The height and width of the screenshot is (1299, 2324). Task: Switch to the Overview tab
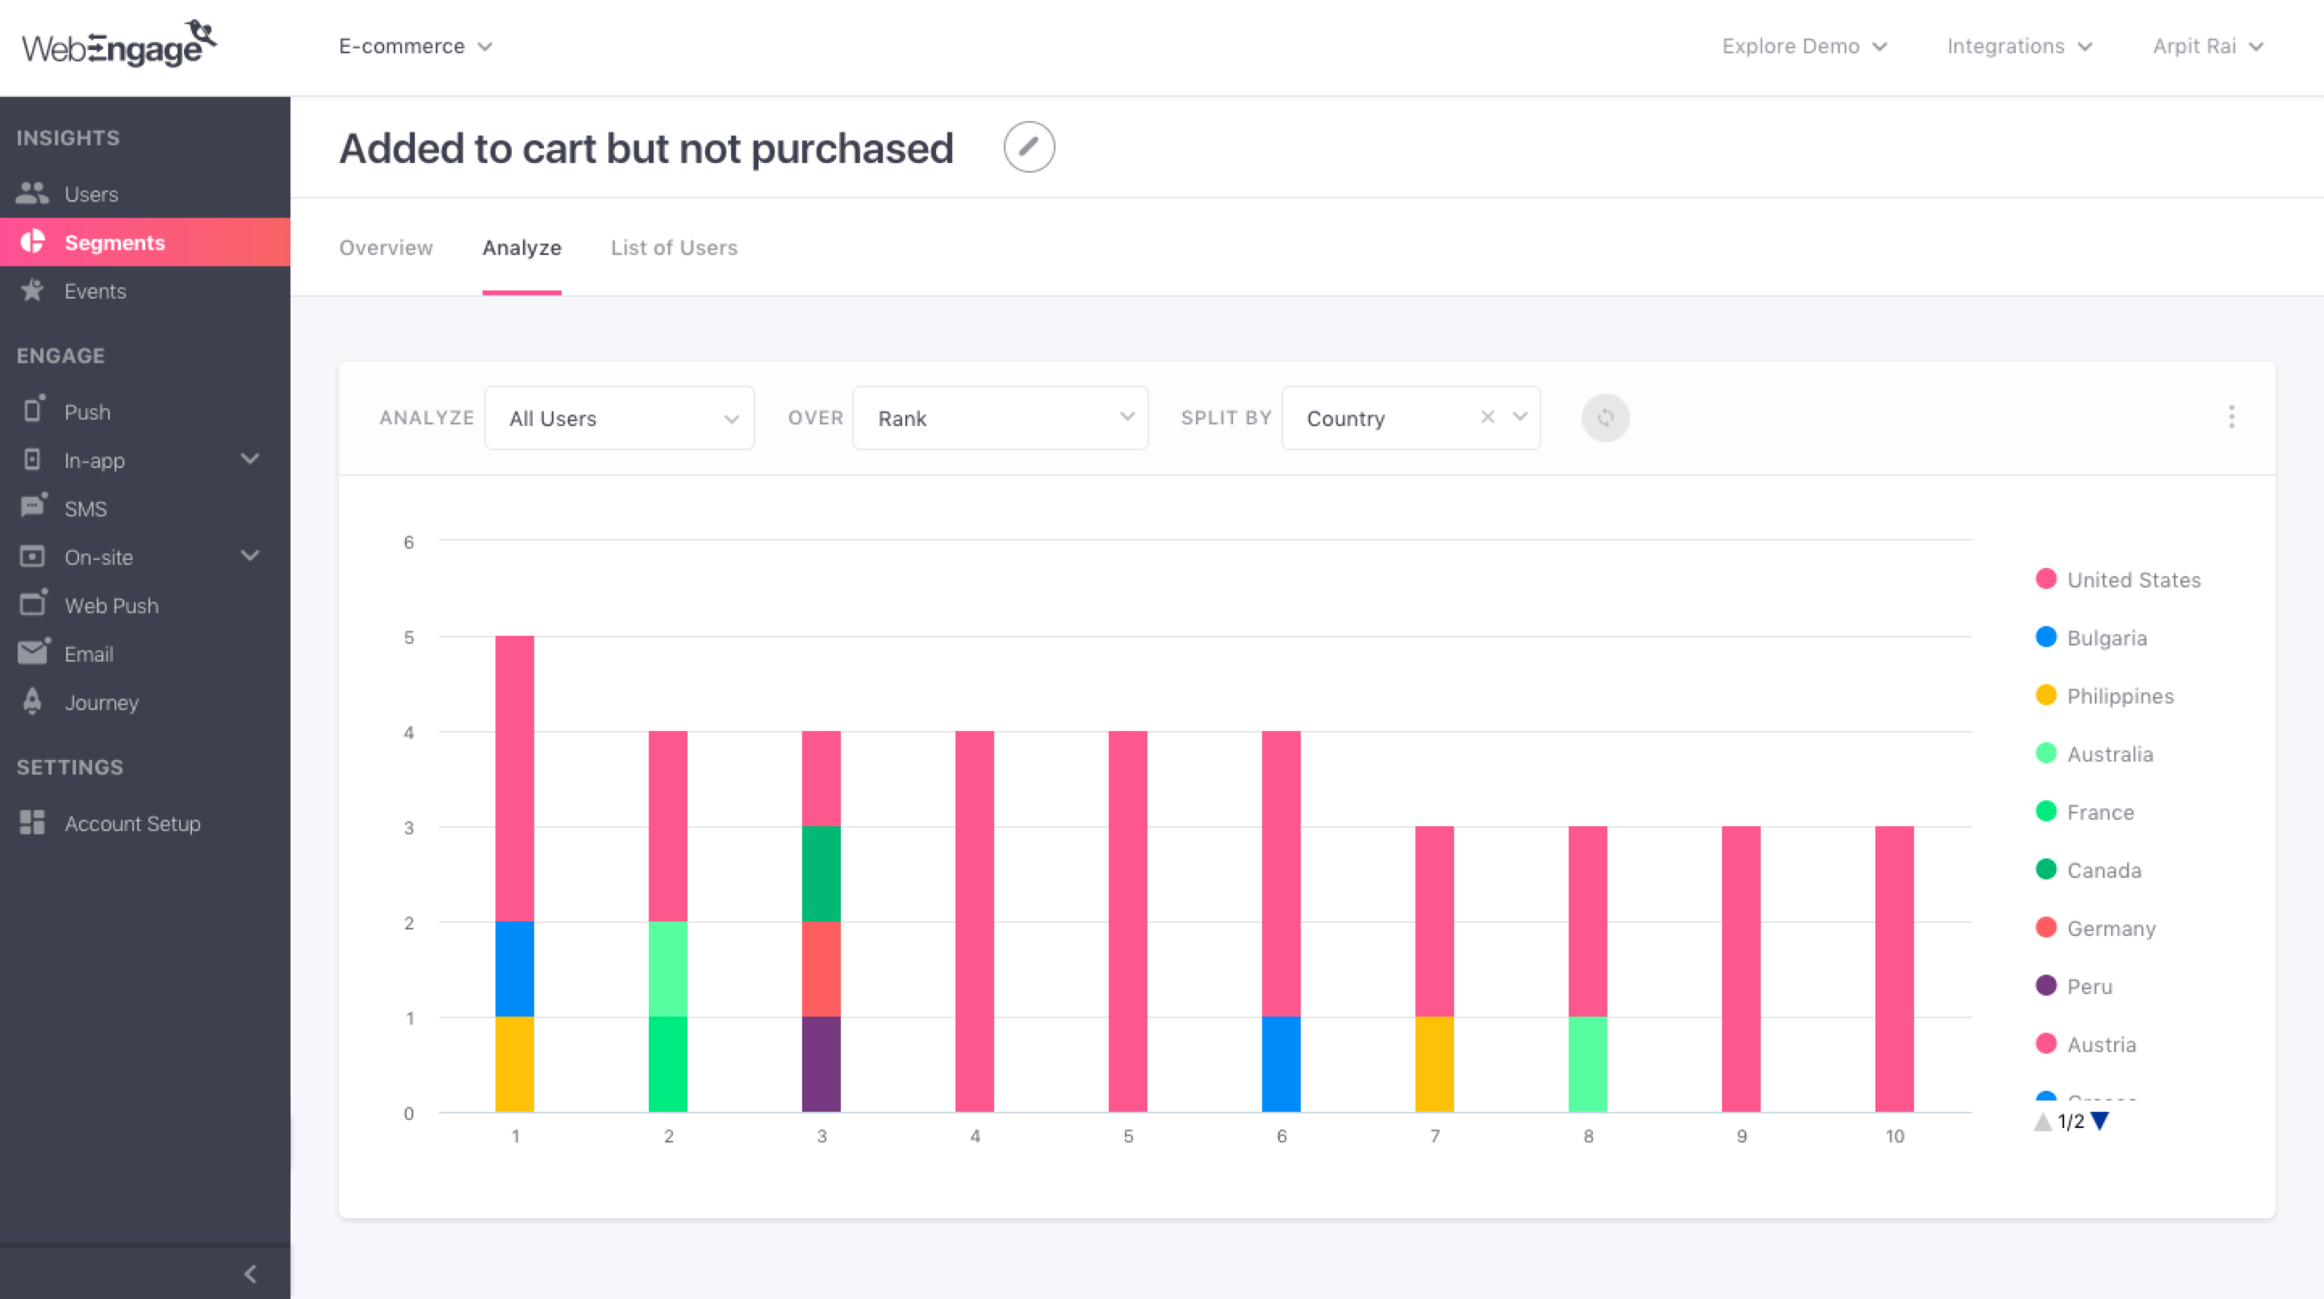(x=385, y=248)
